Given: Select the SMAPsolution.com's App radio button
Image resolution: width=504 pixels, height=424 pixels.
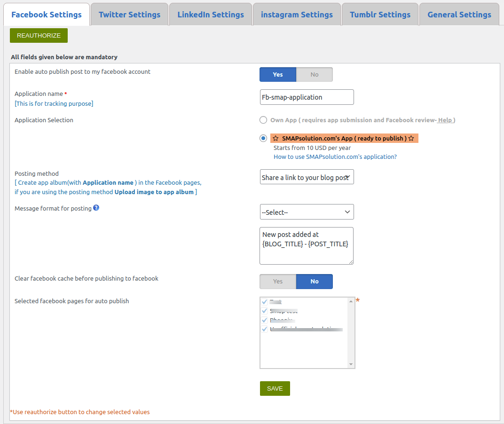Looking at the screenshot, I should coord(263,138).
